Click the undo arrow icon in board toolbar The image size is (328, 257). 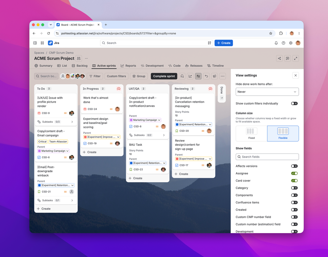(207, 76)
